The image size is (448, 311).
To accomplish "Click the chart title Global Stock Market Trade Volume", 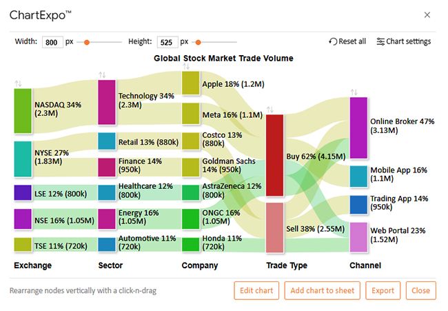I will point(223,59).
